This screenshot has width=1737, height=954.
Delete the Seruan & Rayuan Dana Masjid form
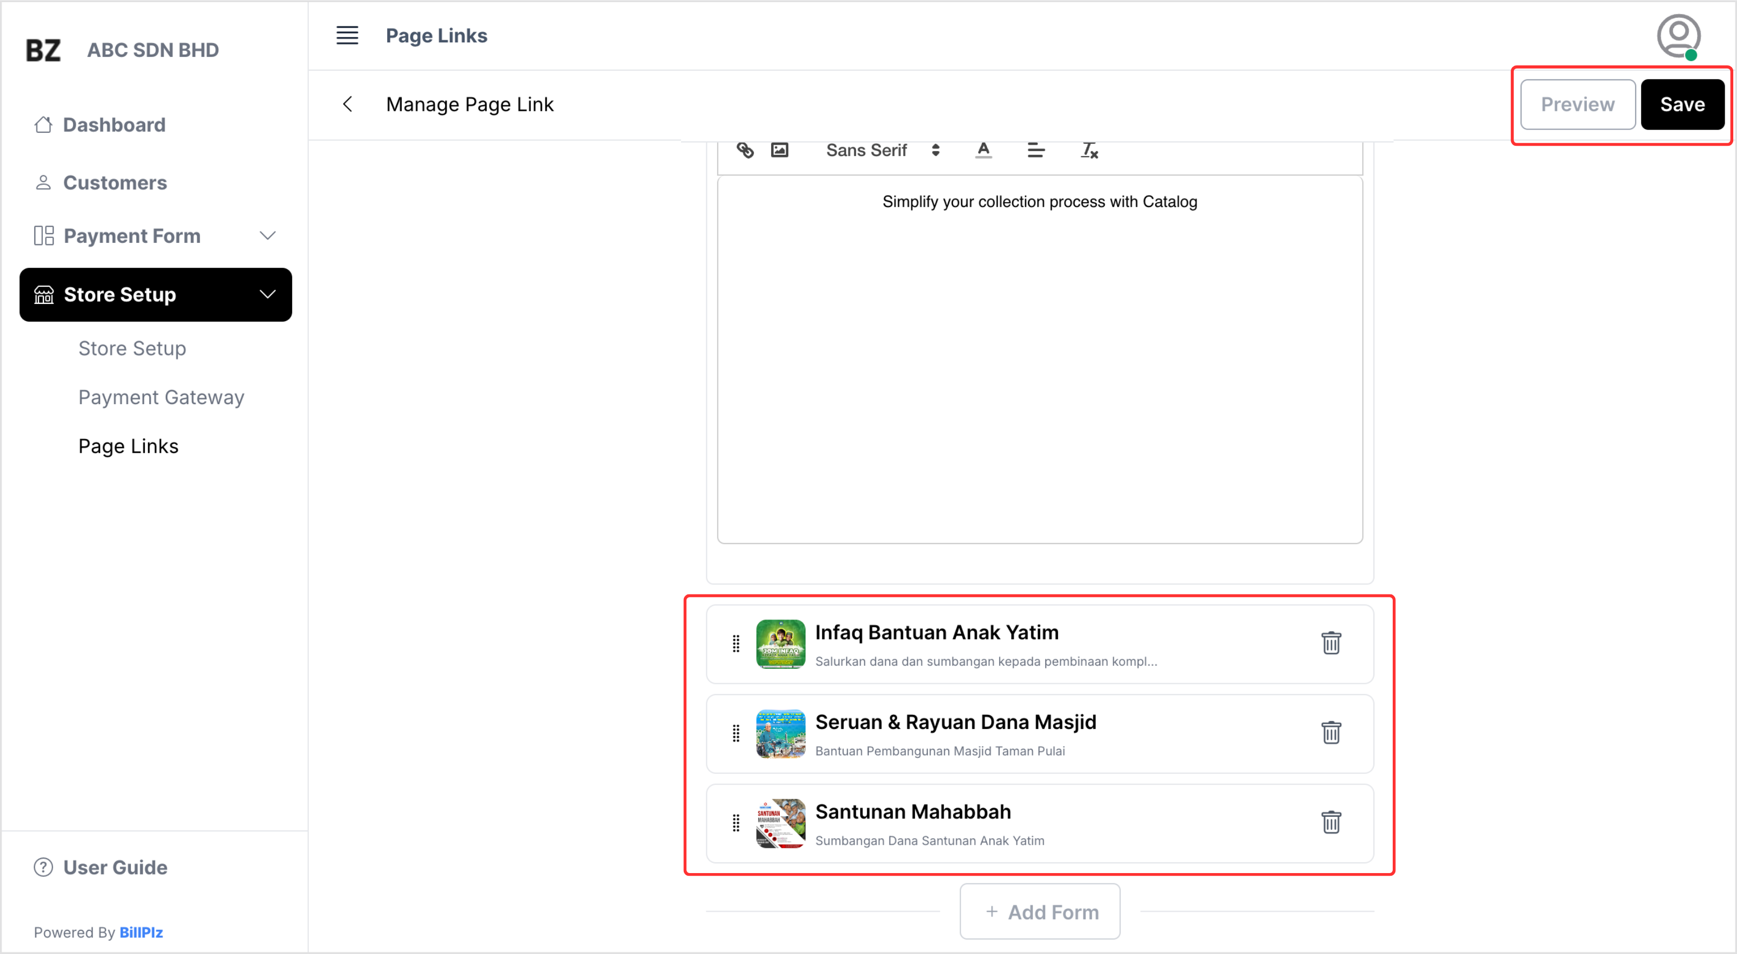point(1331,732)
